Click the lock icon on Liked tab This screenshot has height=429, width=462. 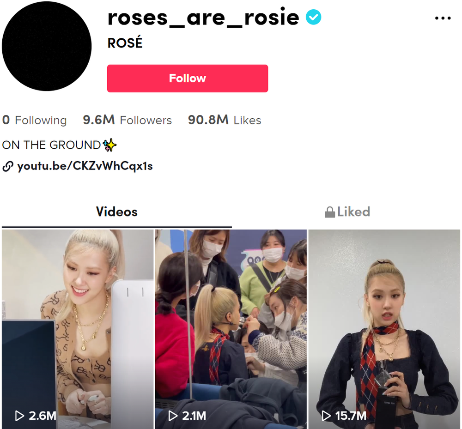pyautogui.click(x=330, y=212)
